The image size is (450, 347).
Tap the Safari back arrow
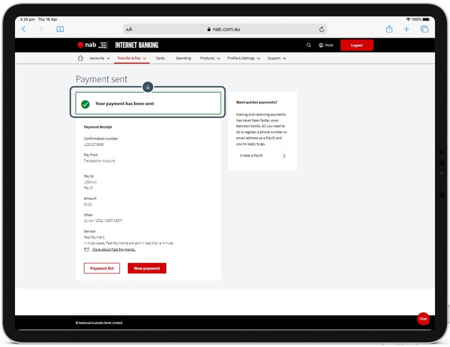(x=24, y=29)
